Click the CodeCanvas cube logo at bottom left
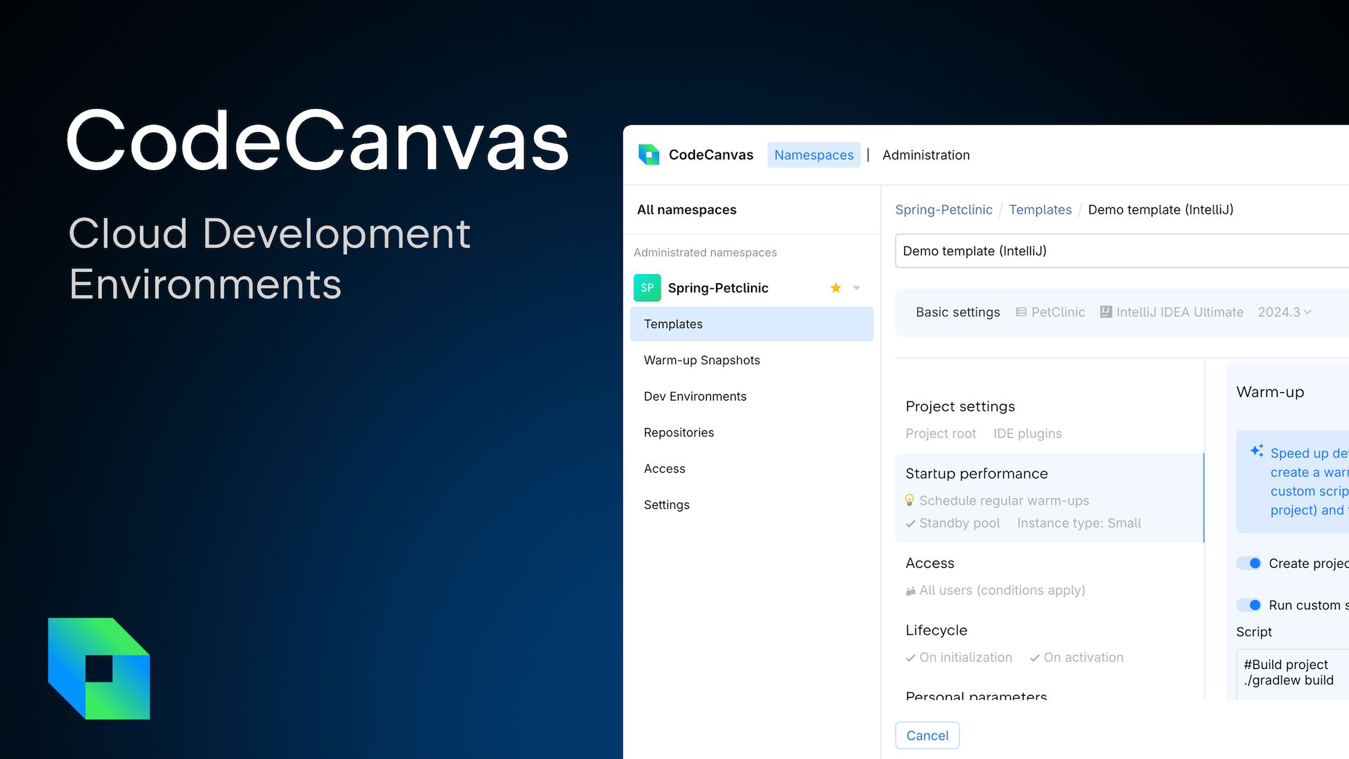The image size is (1349, 759). pos(98,668)
